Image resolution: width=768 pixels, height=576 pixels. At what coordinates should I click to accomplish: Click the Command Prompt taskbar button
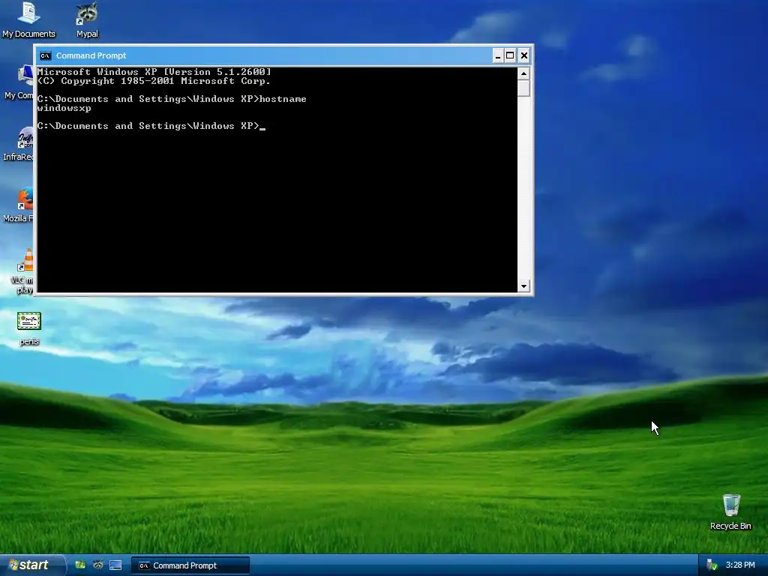point(190,565)
